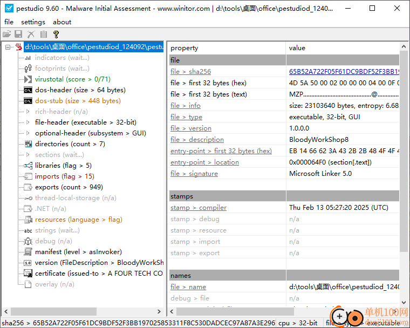This screenshot has width=410, height=328.
Task: Select exports (count > 949) node
Action: pyautogui.click(x=69, y=187)
